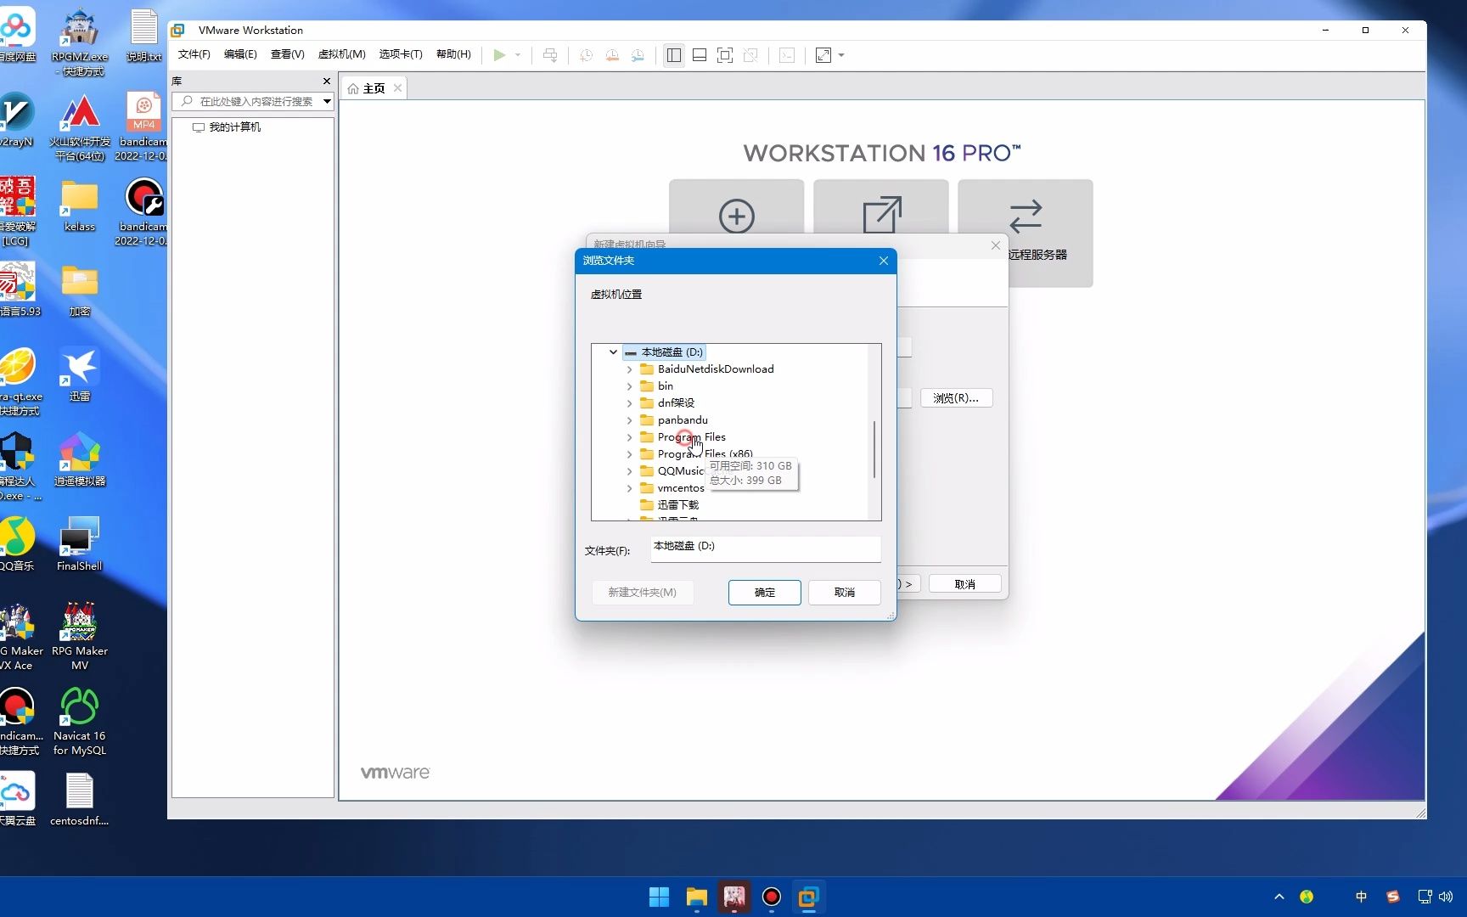Click 取消 in the new VM wizard

coord(965,584)
